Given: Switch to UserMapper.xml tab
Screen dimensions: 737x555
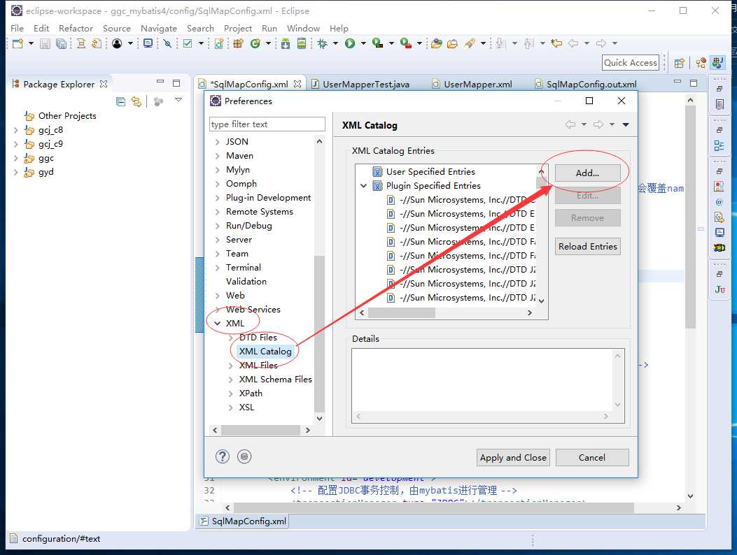Looking at the screenshot, I should (x=472, y=85).
